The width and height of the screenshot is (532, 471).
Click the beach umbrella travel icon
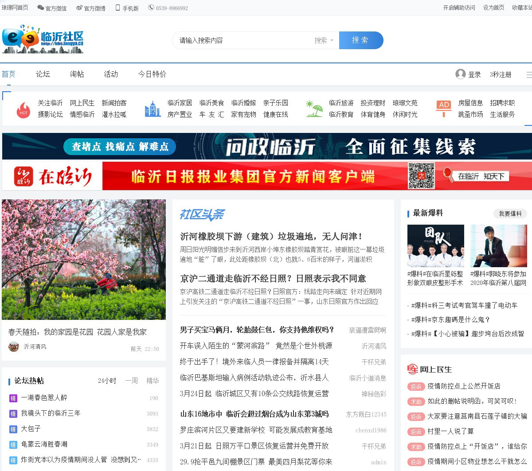(314, 109)
